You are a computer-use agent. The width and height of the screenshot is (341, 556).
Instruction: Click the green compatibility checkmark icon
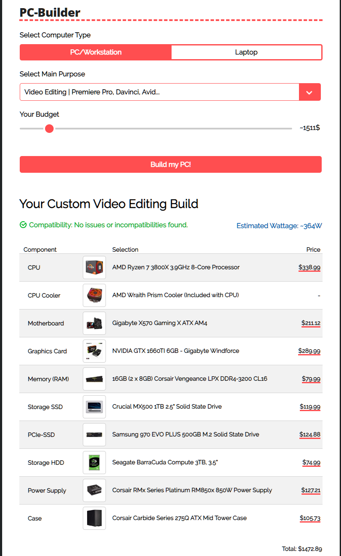tap(23, 225)
